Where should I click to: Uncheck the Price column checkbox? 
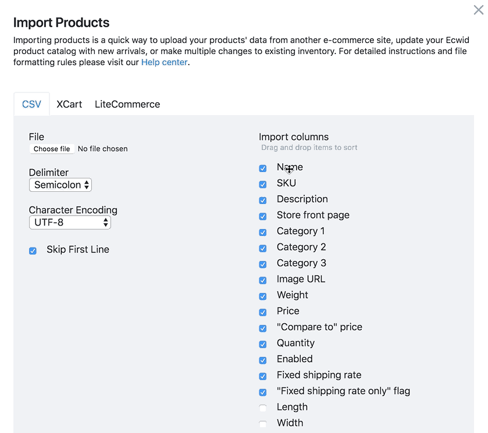click(263, 312)
